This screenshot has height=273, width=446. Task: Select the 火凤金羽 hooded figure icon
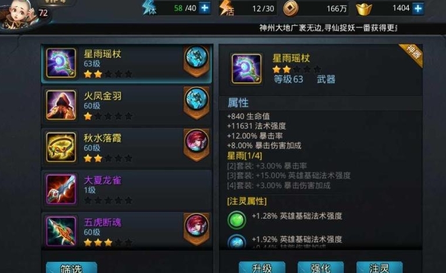point(61,105)
